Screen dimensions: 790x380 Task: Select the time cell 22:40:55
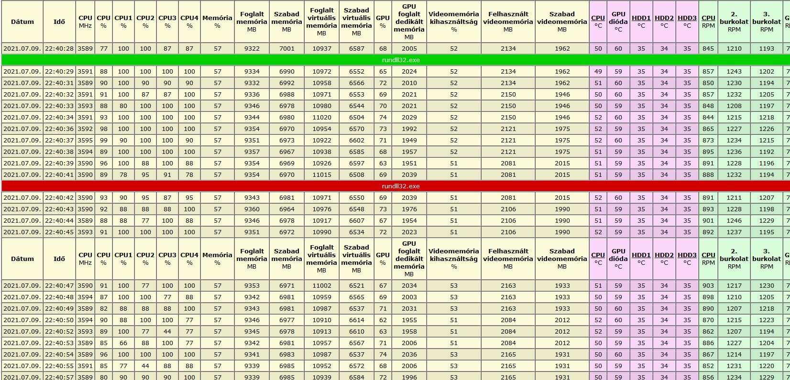click(x=59, y=366)
